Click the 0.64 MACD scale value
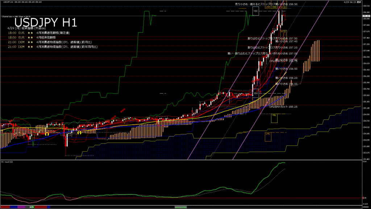371x209 pixels. pyautogui.click(x=364, y=161)
